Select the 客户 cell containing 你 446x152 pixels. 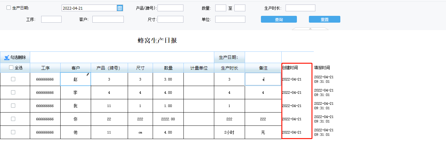point(76,119)
